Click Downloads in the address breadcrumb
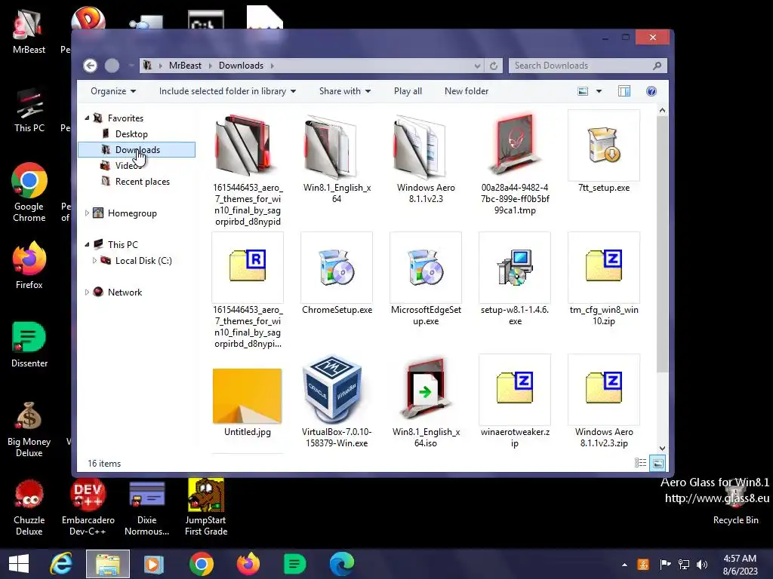The image size is (773, 579). [241, 66]
